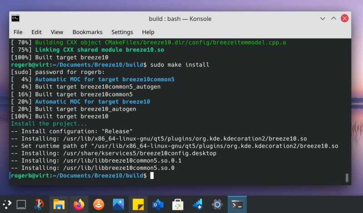Open the image viewer taskbar icon
Viewport: 363px width, 213px height.
(118, 204)
